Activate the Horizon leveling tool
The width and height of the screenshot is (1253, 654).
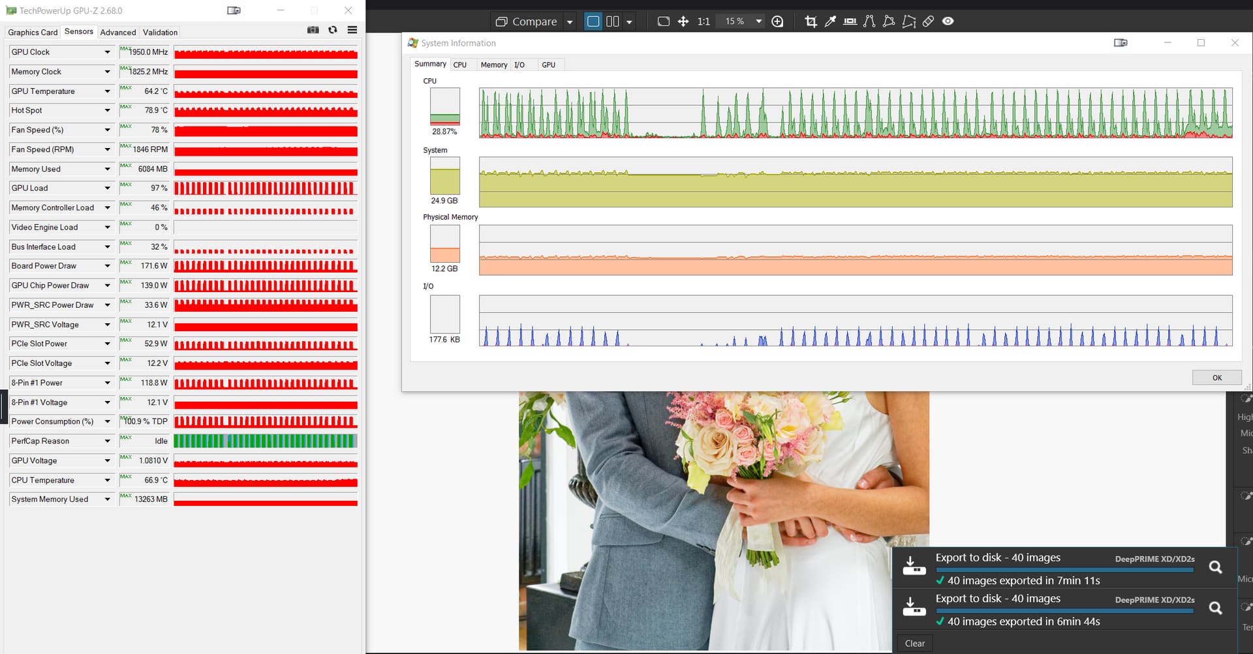850,22
